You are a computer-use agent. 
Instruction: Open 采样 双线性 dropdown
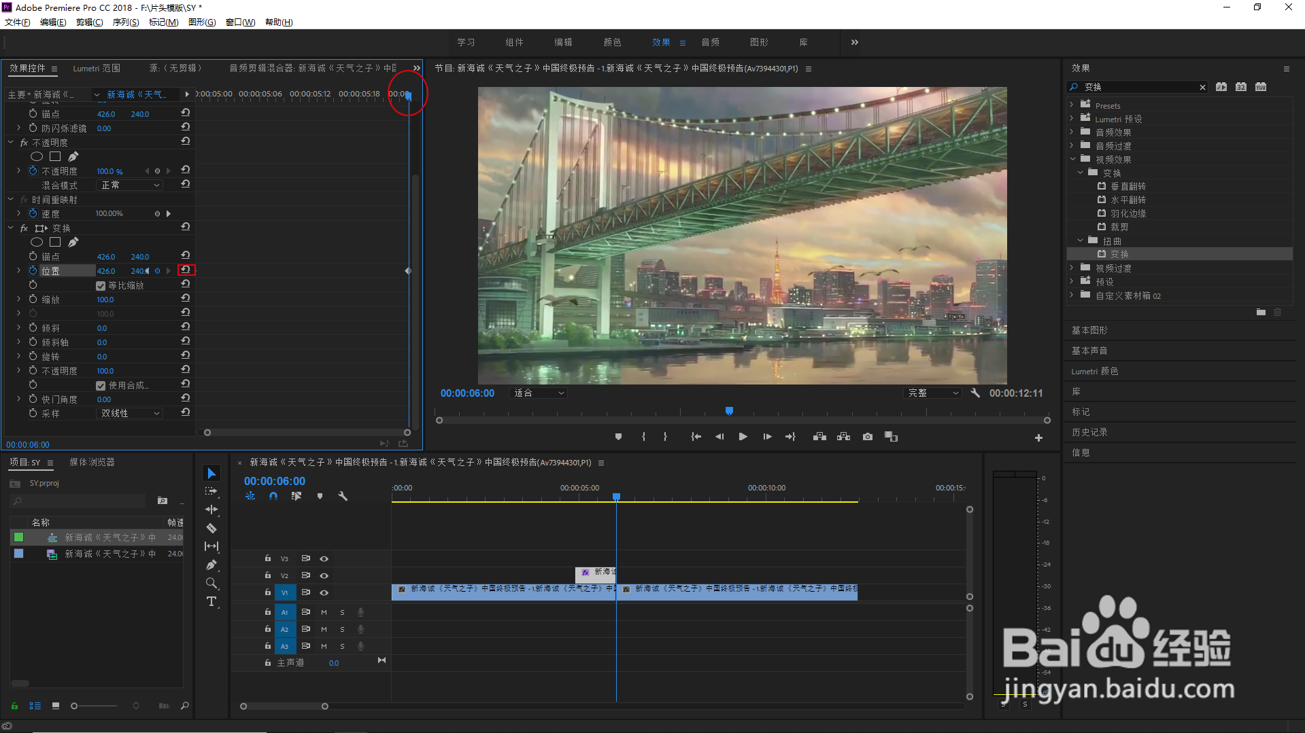129,413
